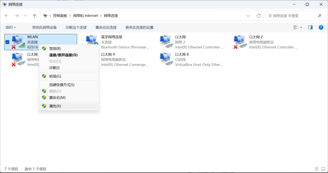Open the address bar history dropdown
This screenshot has height=173, width=328.
coord(248,16)
